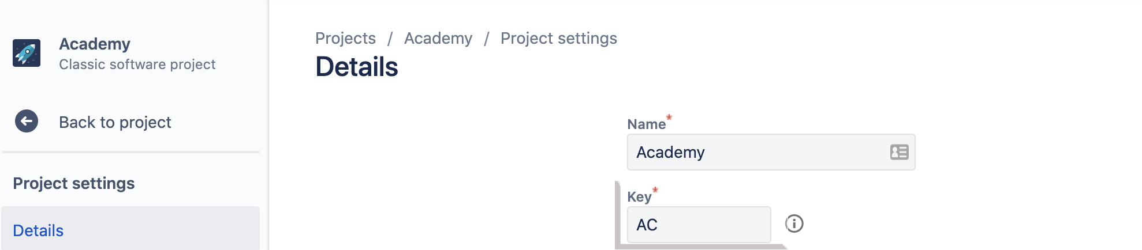Click the Details page heading

click(357, 67)
